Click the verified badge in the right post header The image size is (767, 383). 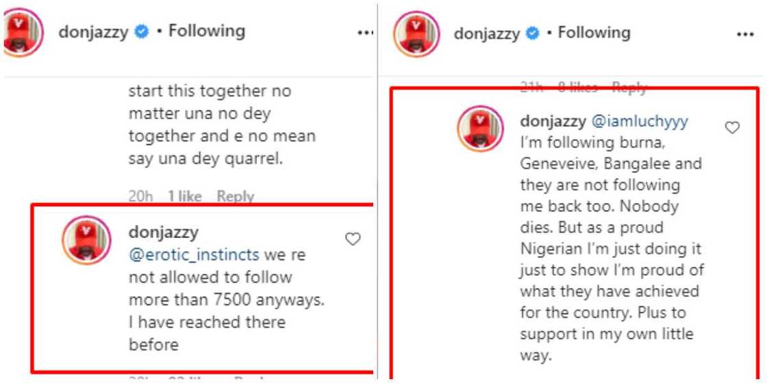click(x=533, y=34)
